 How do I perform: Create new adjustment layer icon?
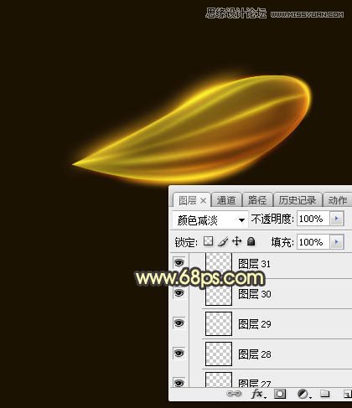point(303,394)
